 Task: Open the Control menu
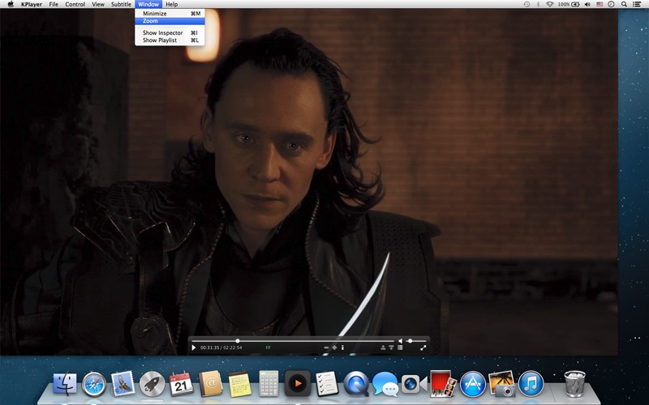pos(75,4)
